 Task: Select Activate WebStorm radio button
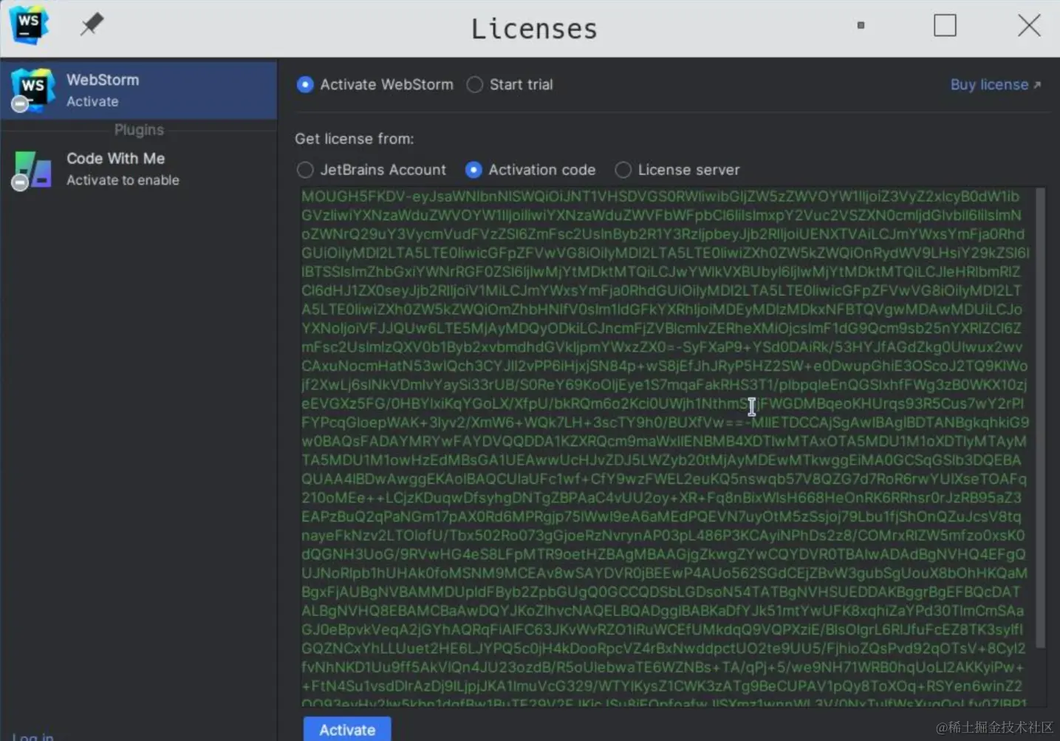click(304, 84)
